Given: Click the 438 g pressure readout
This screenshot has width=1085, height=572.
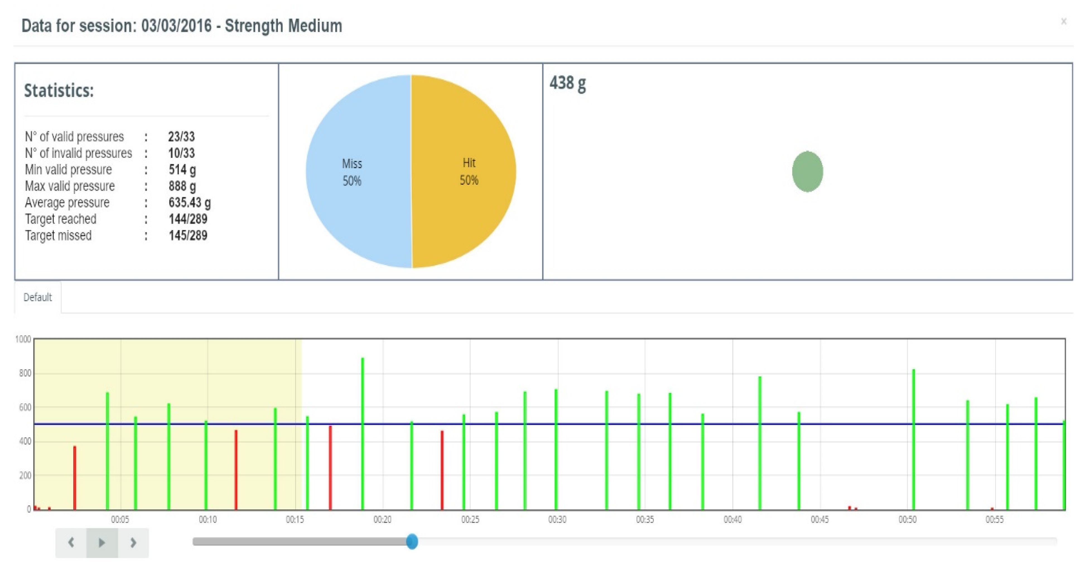Looking at the screenshot, I should point(567,83).
